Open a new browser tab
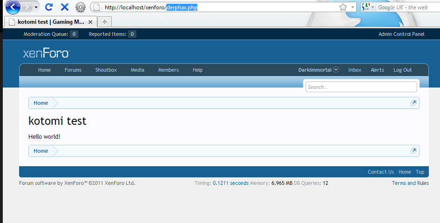440x223 pixels. point(104,22)
